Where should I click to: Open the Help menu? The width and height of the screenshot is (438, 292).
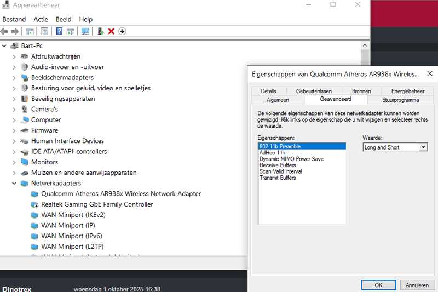click(86, 19)
